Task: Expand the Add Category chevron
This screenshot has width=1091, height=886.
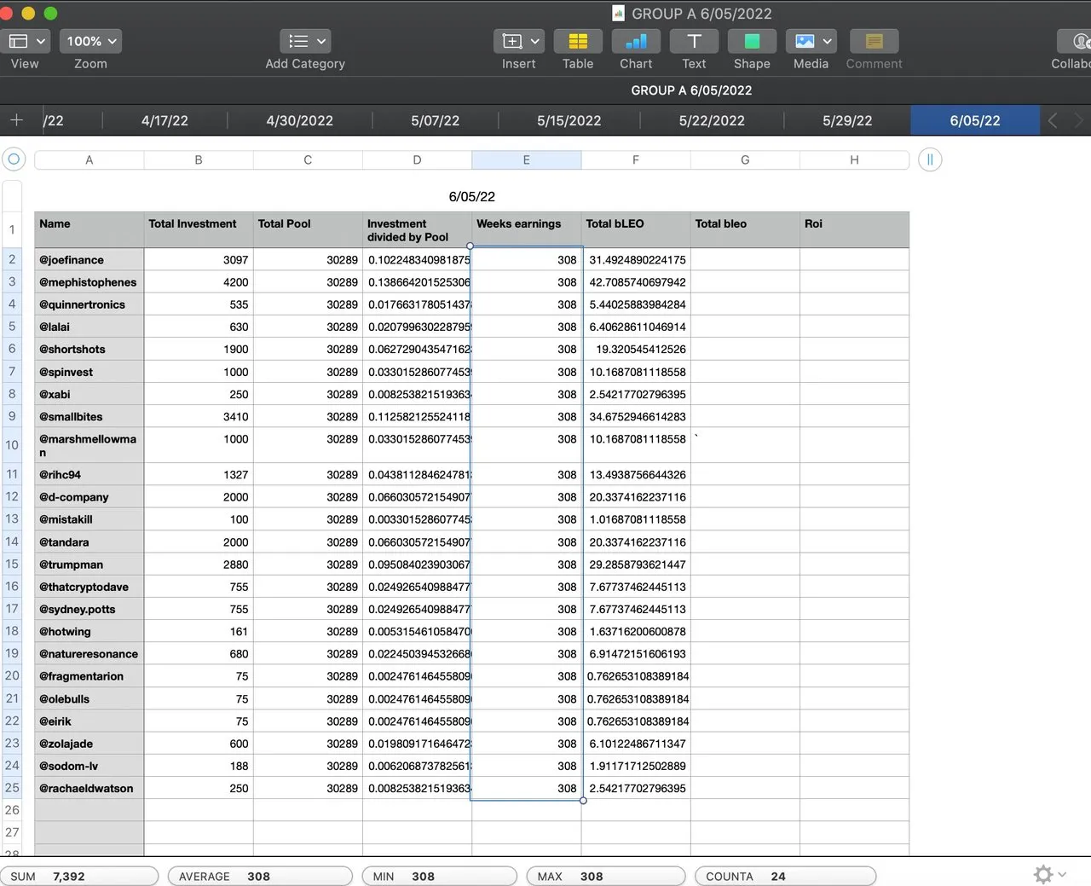Action: pyautogui.click(x=321, y=41)
